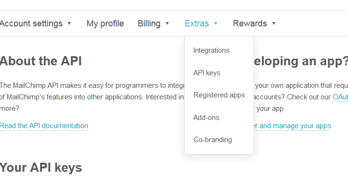Click the Your API keys heading
The width and height of the screenshot is (348, 179).
point(41,167)
